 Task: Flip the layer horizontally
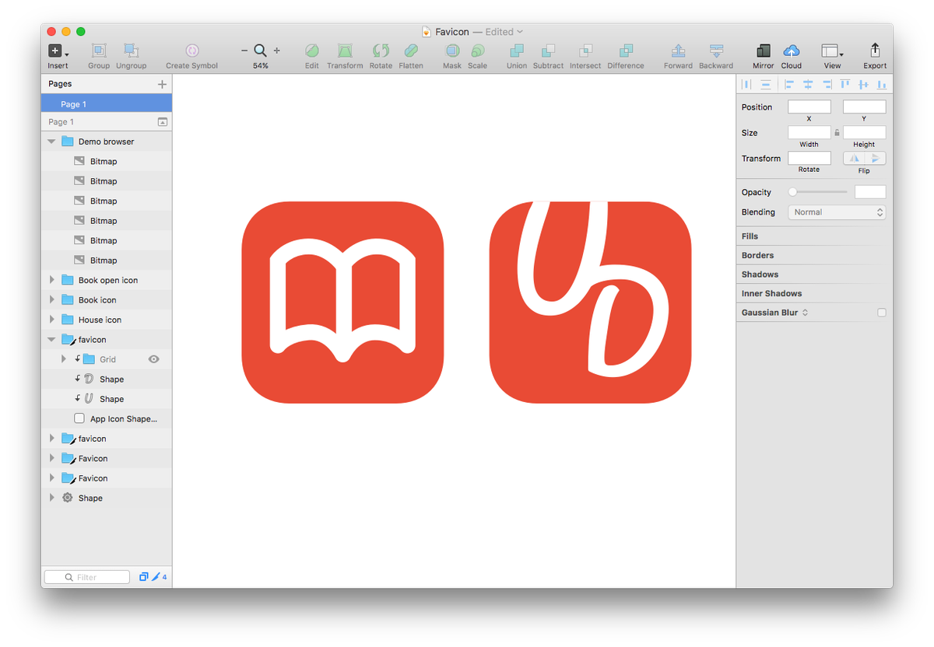[854, 158]
